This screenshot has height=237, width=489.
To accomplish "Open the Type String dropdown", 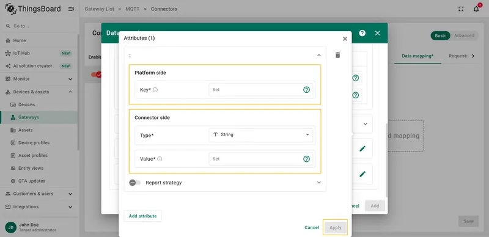I will 261,135.
